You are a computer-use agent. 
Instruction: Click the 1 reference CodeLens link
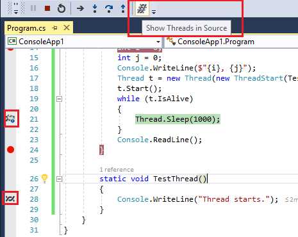pyautogui.click(x=117, y=170)
